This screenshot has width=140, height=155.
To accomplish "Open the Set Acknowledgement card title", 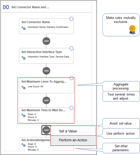I will (x=36, y=140).
